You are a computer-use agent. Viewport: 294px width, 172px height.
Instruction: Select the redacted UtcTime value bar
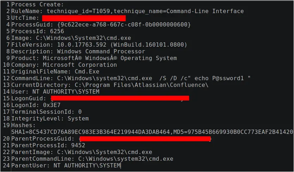84,18
